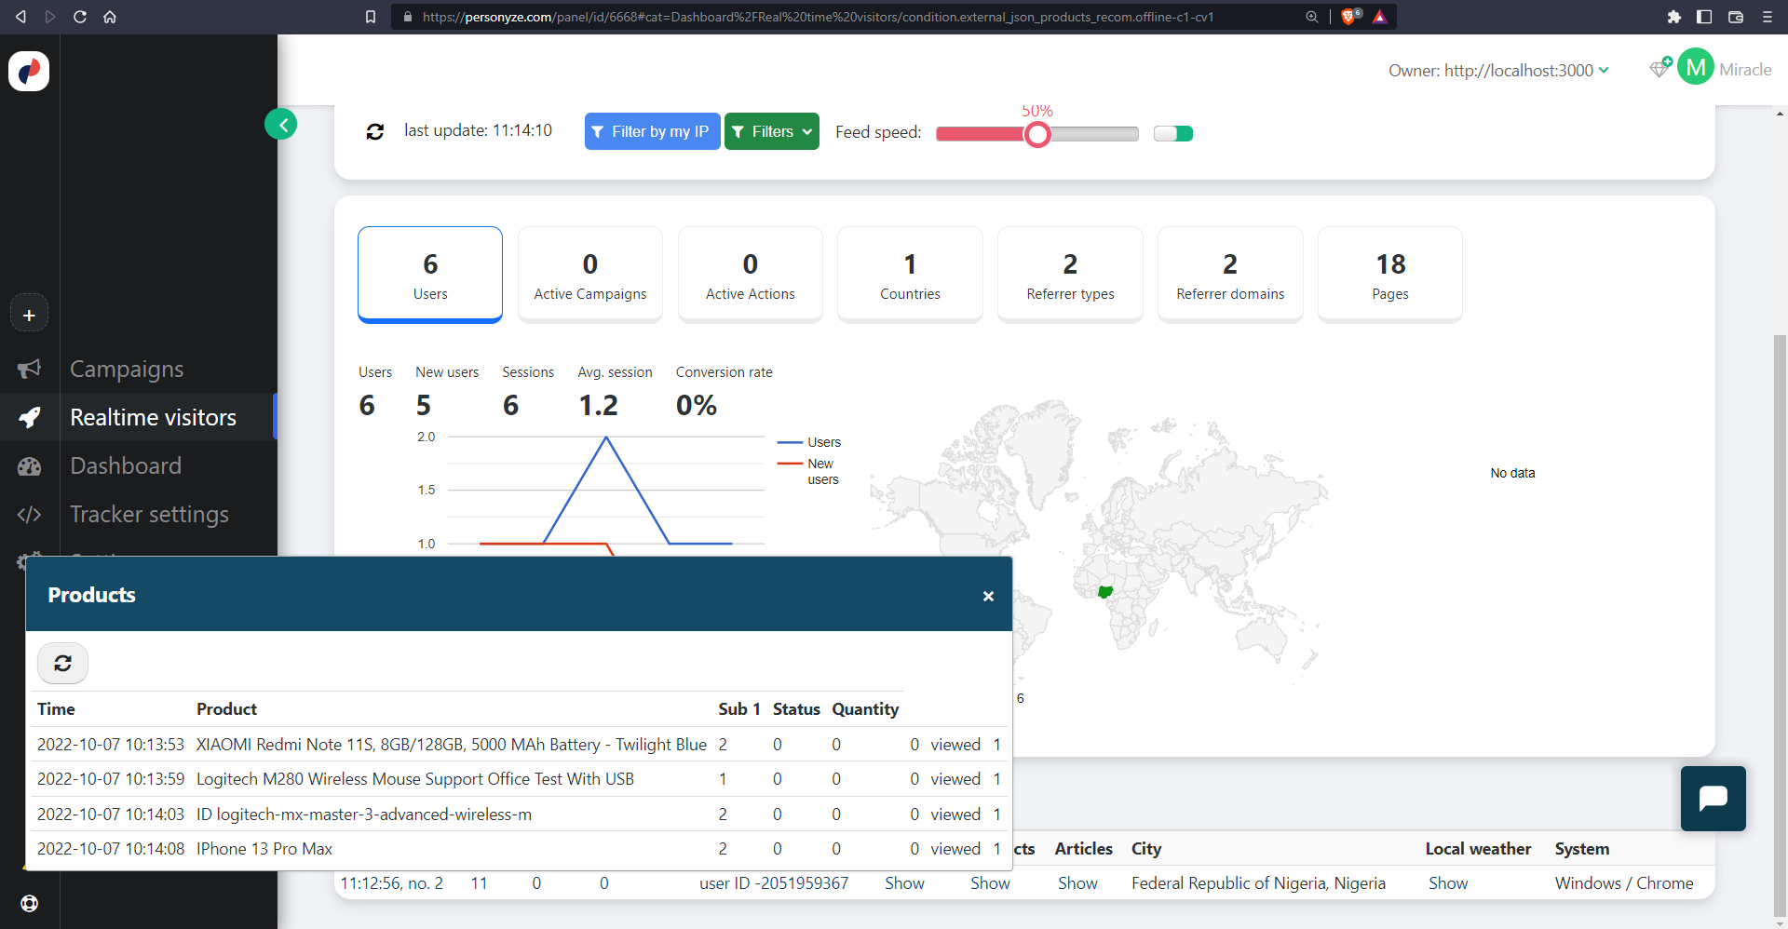The width and height of the screenshot is (1788, 929).
Task: Go to browser home page
Action: click(110, 17)
